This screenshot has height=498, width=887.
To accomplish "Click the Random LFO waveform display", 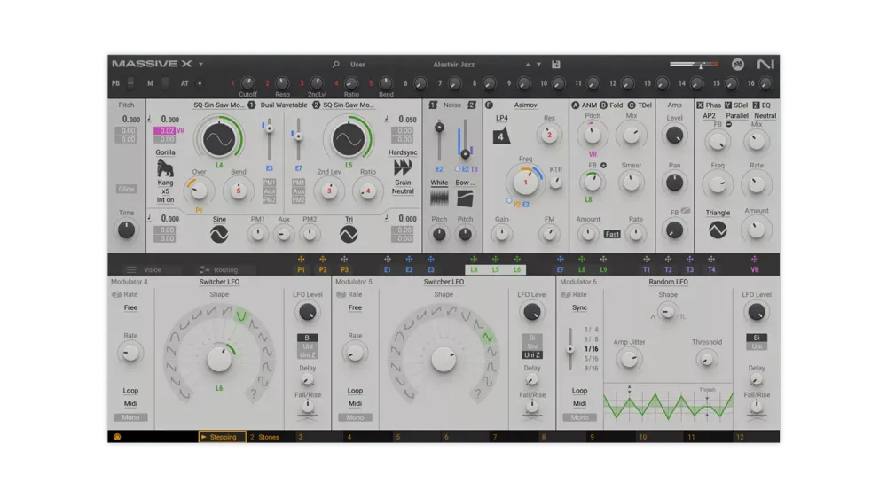I will pyautogui.click(x=668, y=405).
